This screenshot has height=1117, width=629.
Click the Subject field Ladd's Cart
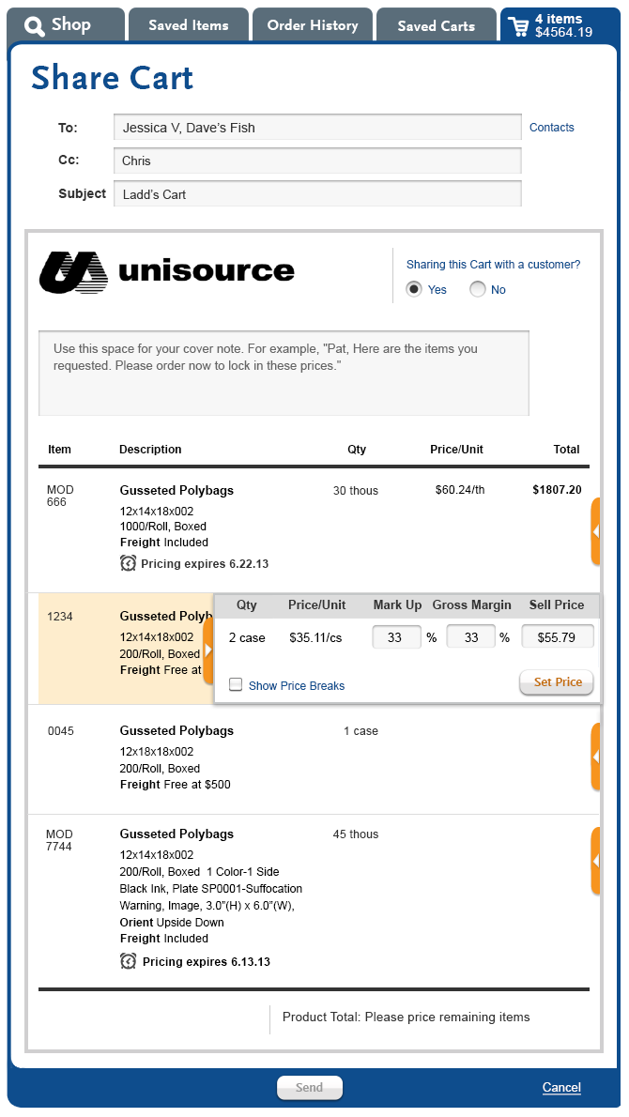317,193
